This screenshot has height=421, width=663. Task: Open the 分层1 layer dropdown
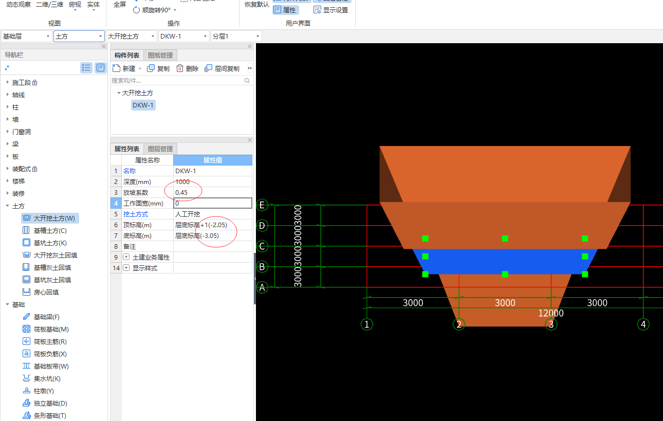point(236,36)
